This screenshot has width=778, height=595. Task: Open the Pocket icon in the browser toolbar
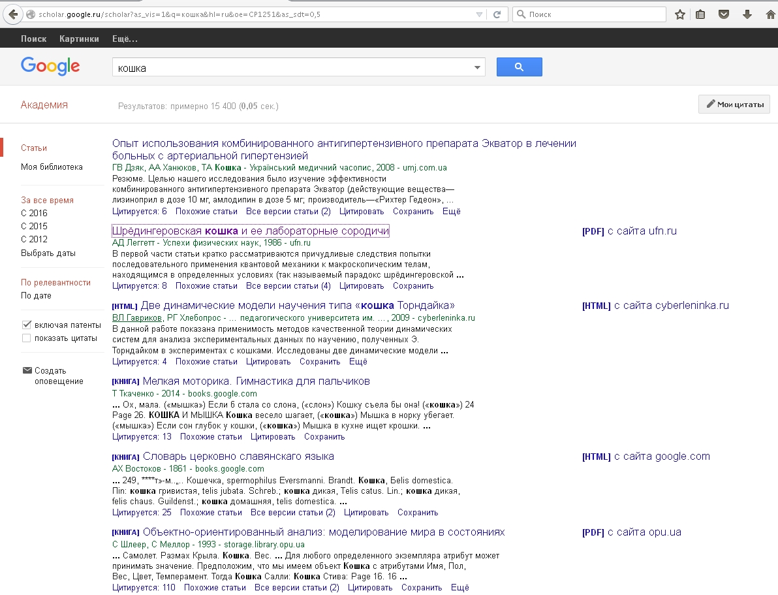point(723,14)
